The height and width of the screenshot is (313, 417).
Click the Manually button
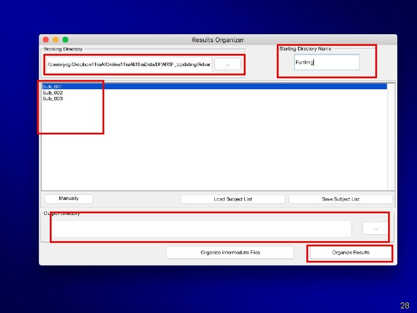(x=69, y=199)
